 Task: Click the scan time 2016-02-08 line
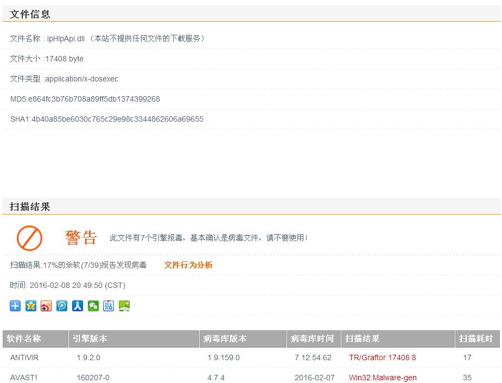(x=67, y=285)
